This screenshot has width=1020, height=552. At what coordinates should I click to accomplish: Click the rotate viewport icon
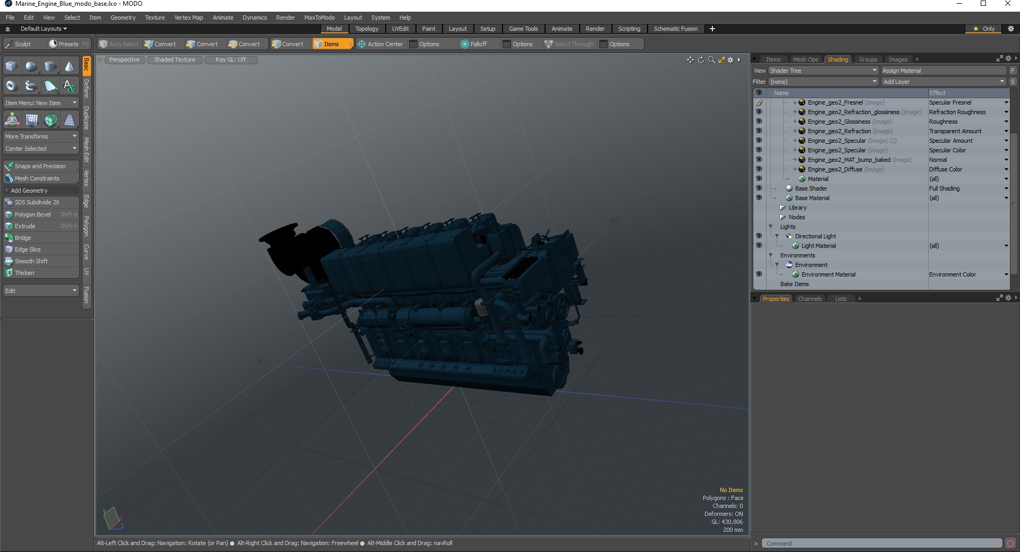[x=701, y=60]
